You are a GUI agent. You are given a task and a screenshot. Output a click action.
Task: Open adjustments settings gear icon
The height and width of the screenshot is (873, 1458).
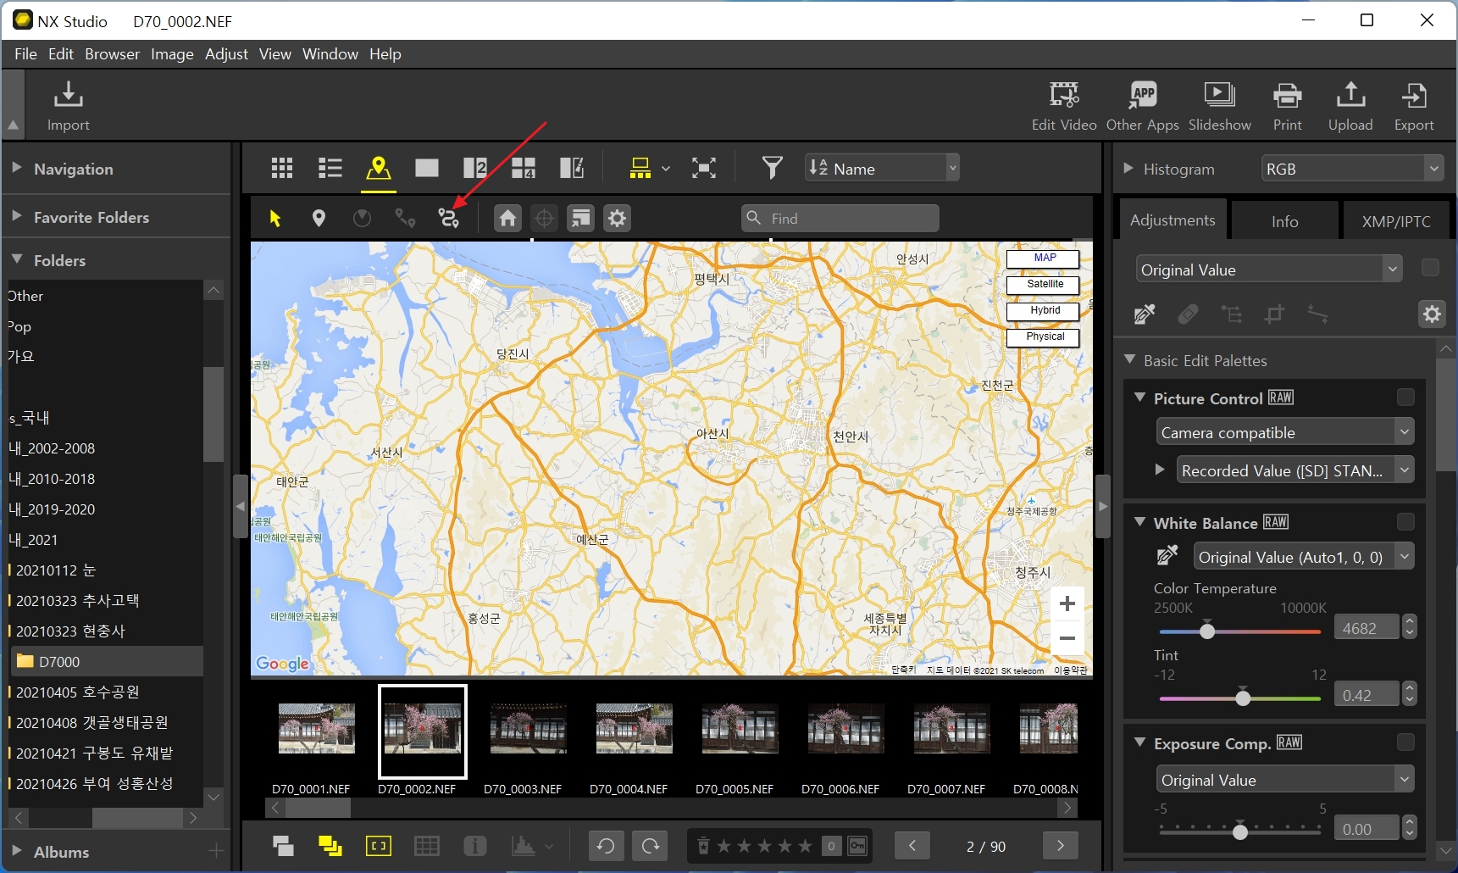(1432, 314)
